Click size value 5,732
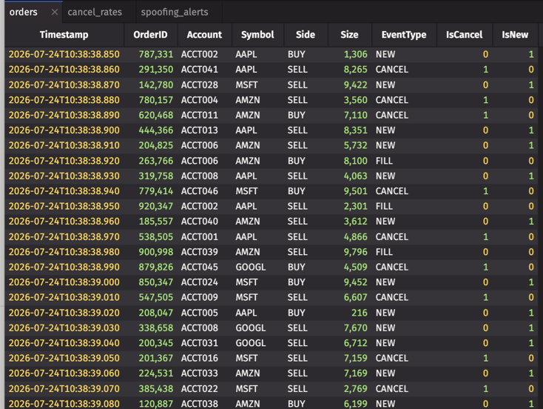Screen dimensions: 543x409 click(x=349, y=146)
